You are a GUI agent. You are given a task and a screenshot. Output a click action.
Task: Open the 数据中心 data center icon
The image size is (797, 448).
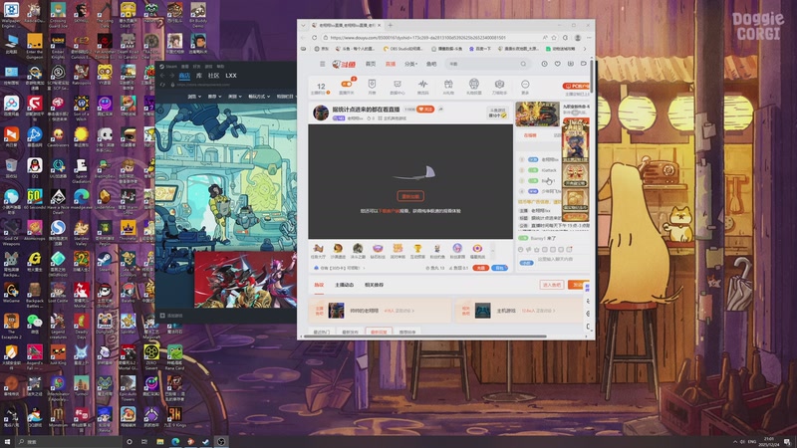coord(398,84)
